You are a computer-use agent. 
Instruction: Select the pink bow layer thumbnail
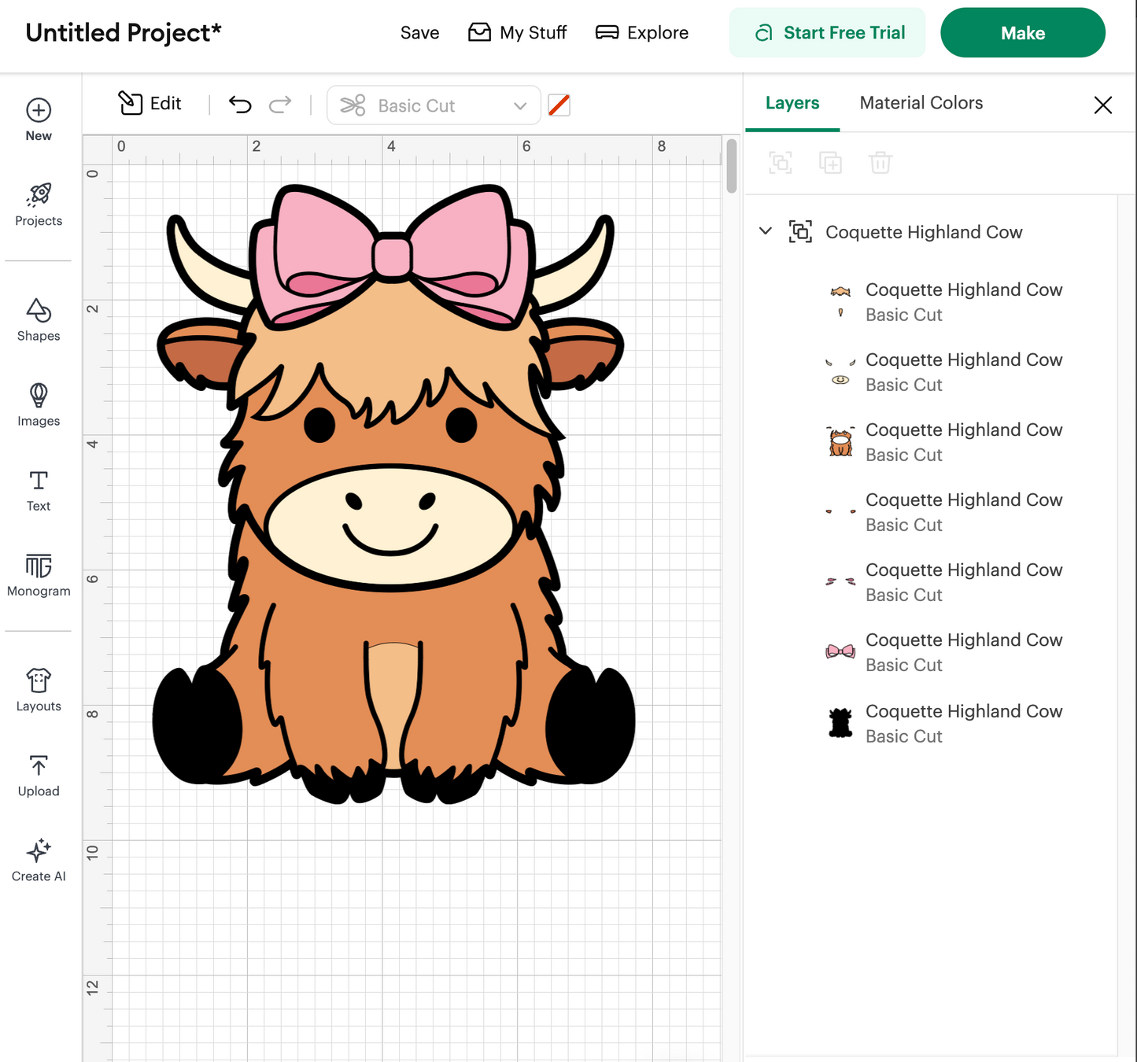tap(840, 651)
